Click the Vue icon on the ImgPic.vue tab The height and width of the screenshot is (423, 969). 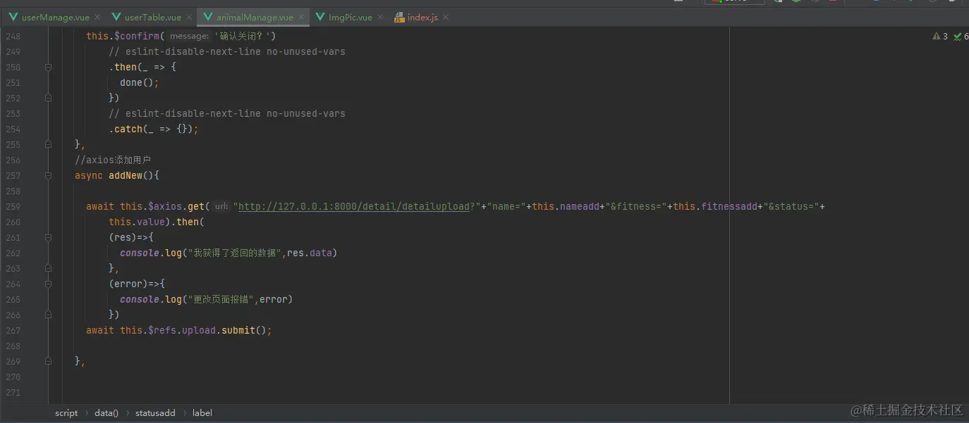pyautogui.click(x=320, y=17)
